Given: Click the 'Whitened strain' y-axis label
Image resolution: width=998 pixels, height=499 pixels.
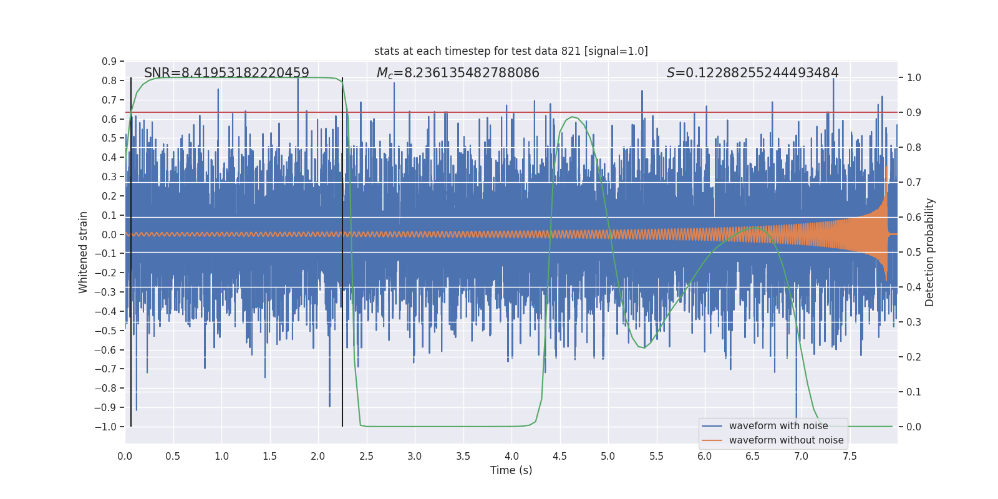Looking at the screenshot, I should 84,253.
